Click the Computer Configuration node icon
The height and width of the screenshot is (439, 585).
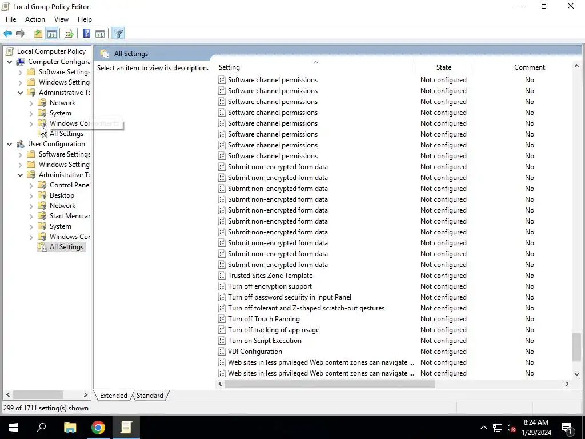click(x=21, y=62)
